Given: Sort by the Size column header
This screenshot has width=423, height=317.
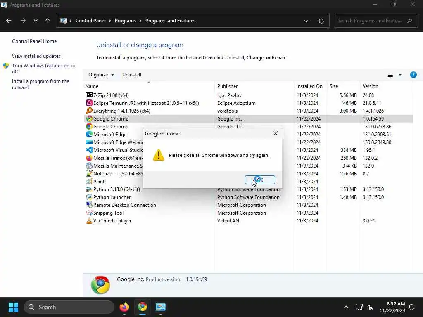Looking at the screenshot, I should [334, 86].
